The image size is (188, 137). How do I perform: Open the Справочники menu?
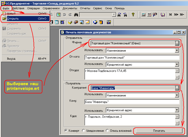tap(51, 8)
